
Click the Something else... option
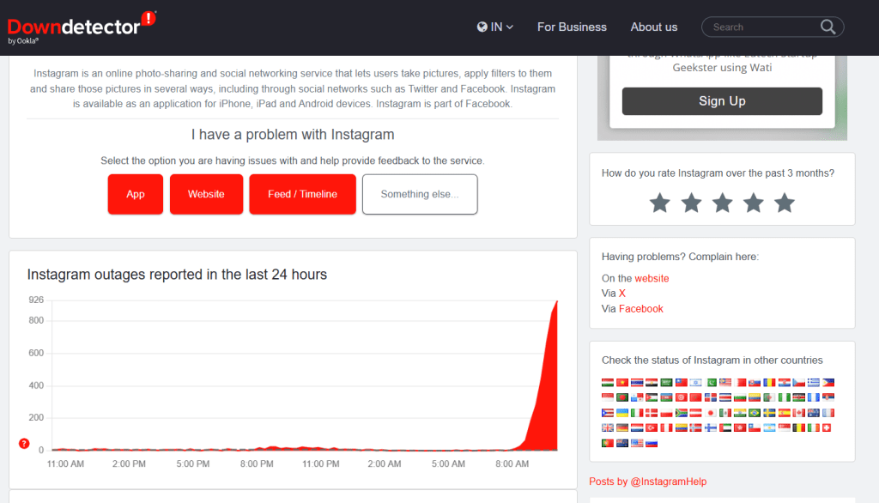click(419, 194)
